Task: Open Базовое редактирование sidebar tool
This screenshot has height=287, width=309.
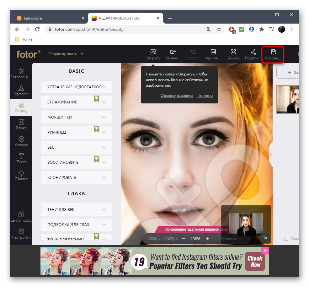Action: tap(21, 74)
